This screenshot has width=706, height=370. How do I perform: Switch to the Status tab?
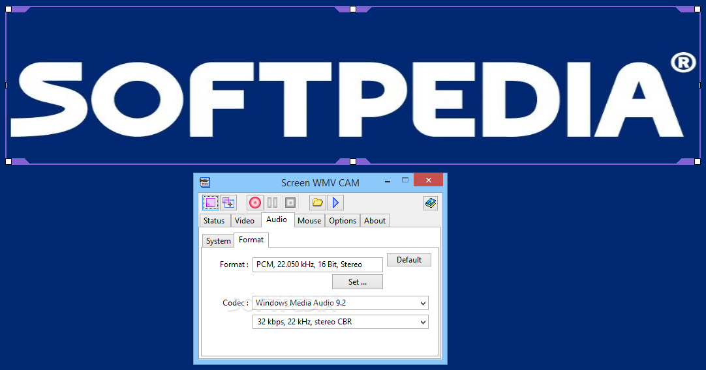click(x=214, y=221)
